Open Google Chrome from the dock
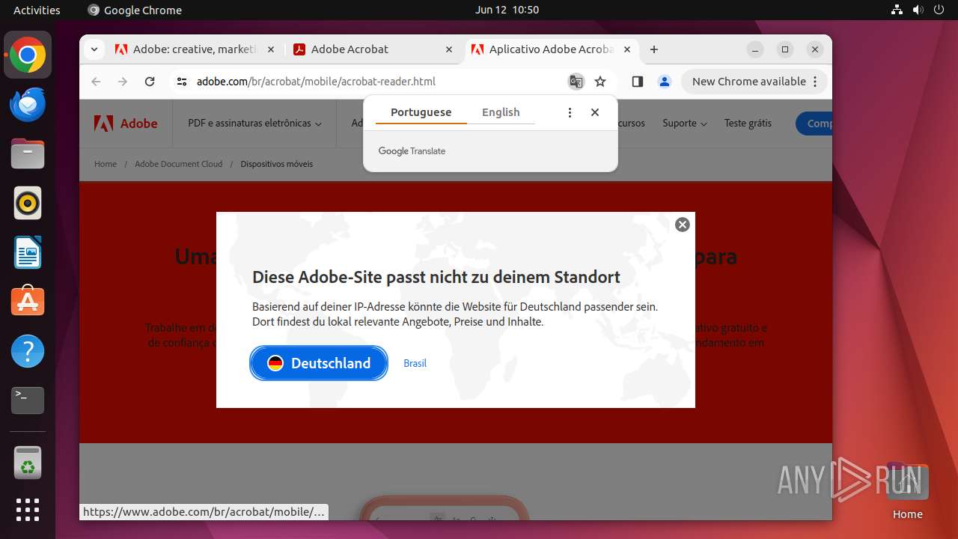The height and width of the screenshot is (539, 958). click(x=28, y=55)
